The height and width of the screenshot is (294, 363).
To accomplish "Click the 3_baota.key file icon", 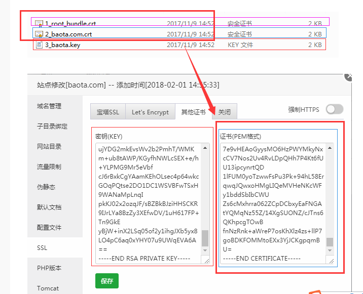I will click(39, 45).
